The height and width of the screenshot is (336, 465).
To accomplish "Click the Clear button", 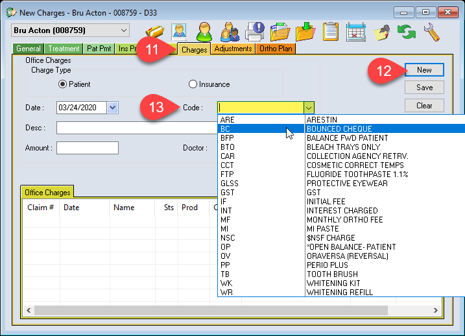I will [424, 106].
